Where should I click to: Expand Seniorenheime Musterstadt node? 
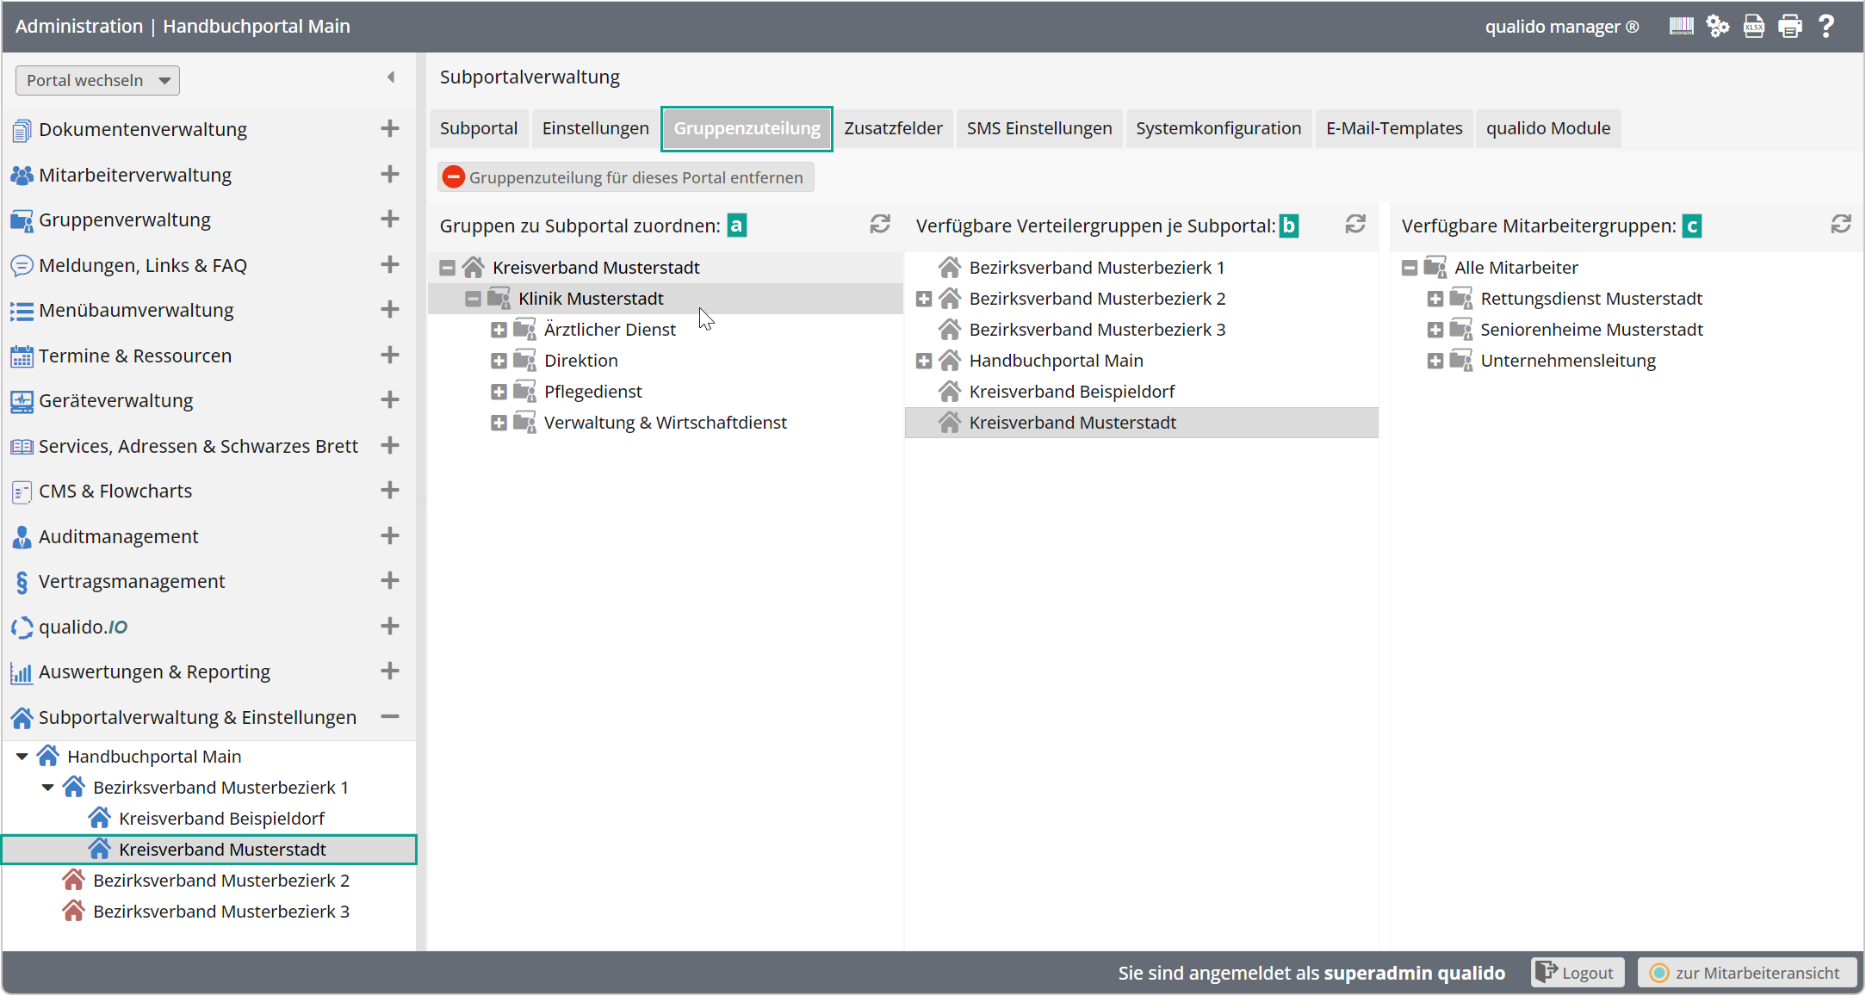coord(1435,330)
